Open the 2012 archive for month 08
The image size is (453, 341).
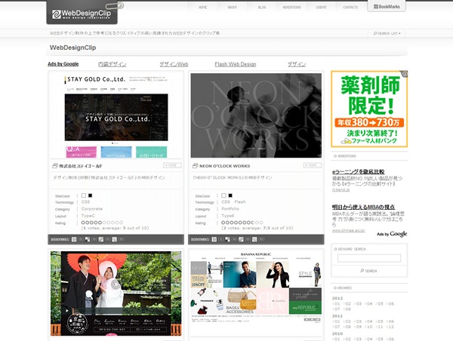pyautogui.click(x=347, y=309)
